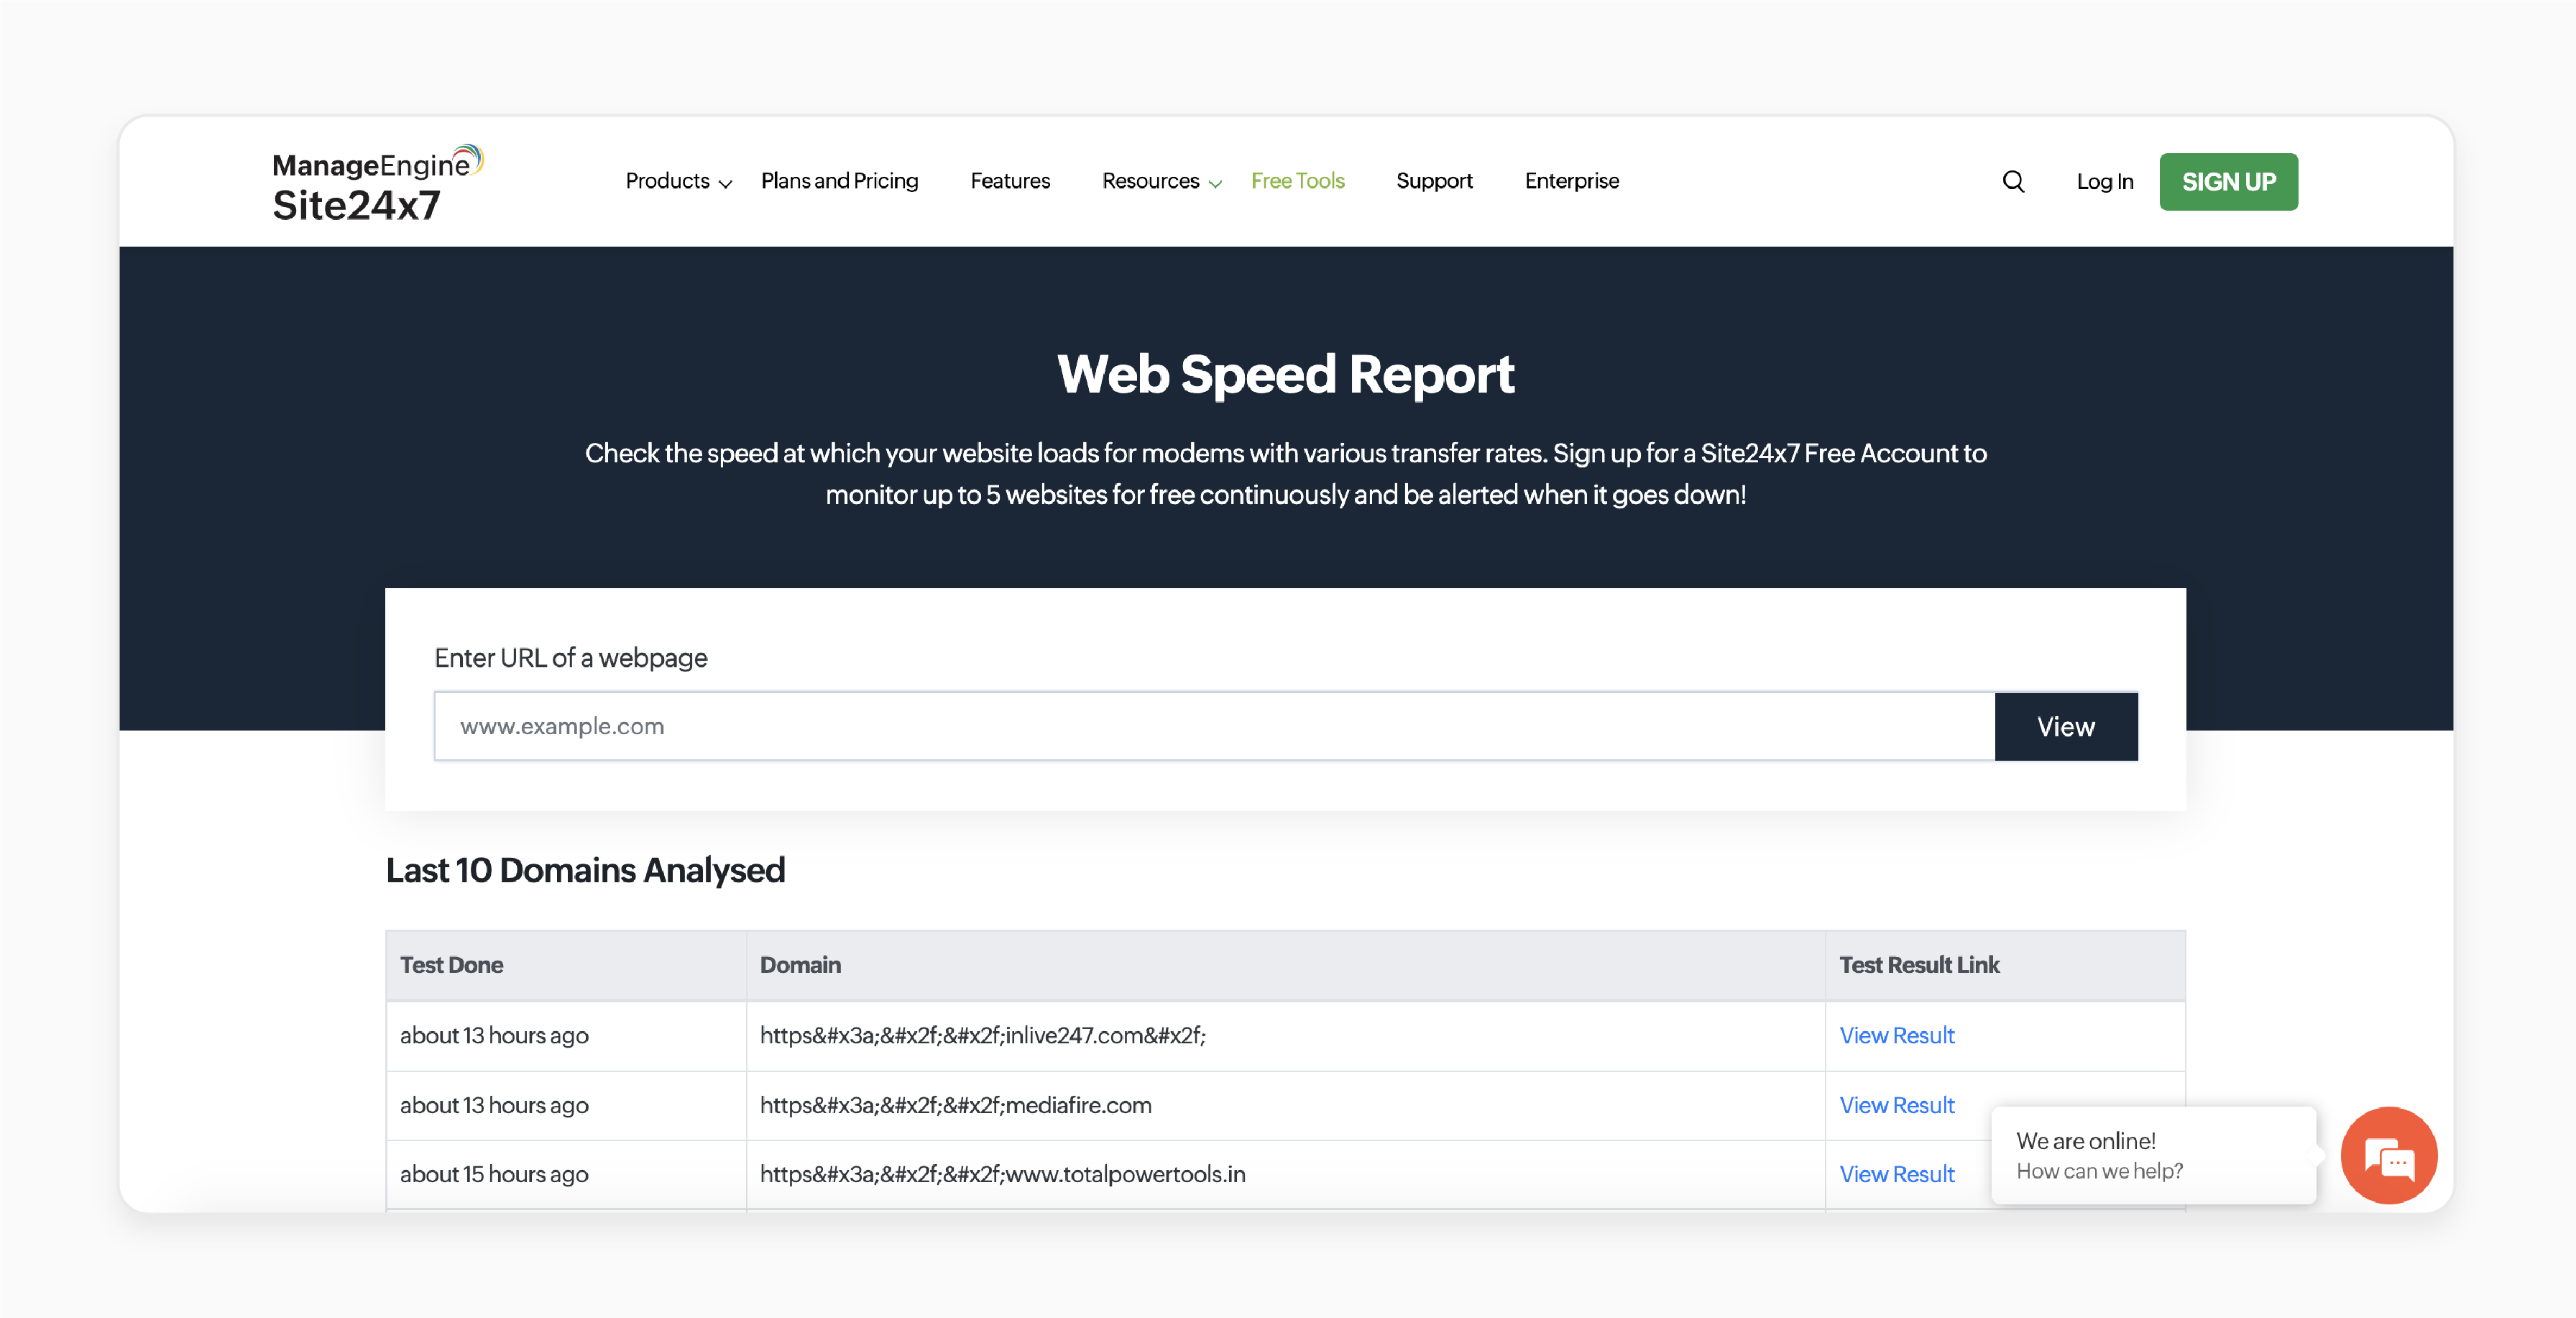Screen dimensions: 2576x1318
Task: Open the Support menu item
Action: pyautogui.click(x=1434, y=181)
